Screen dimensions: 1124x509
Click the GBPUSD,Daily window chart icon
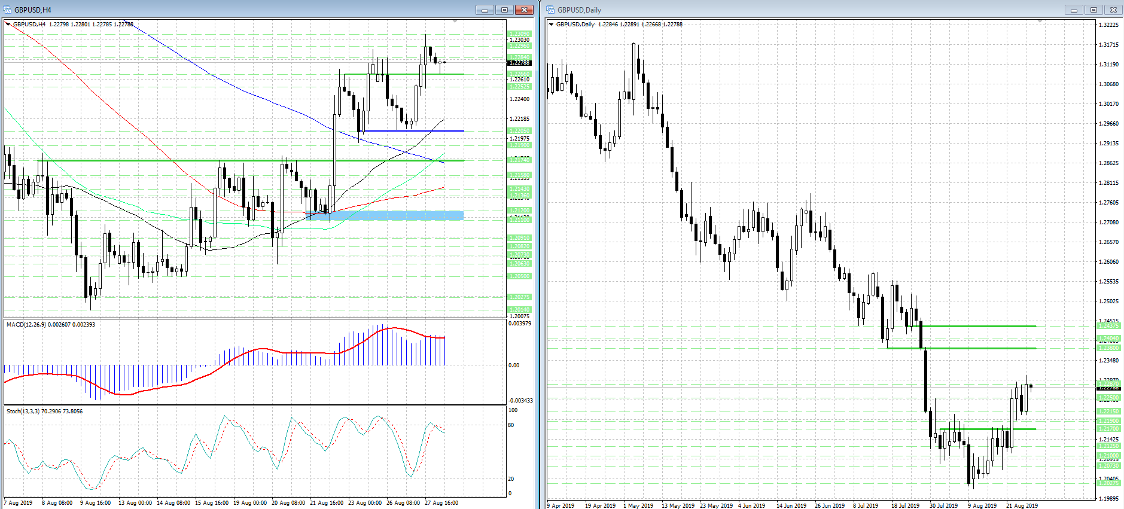(x=550, y=10)
